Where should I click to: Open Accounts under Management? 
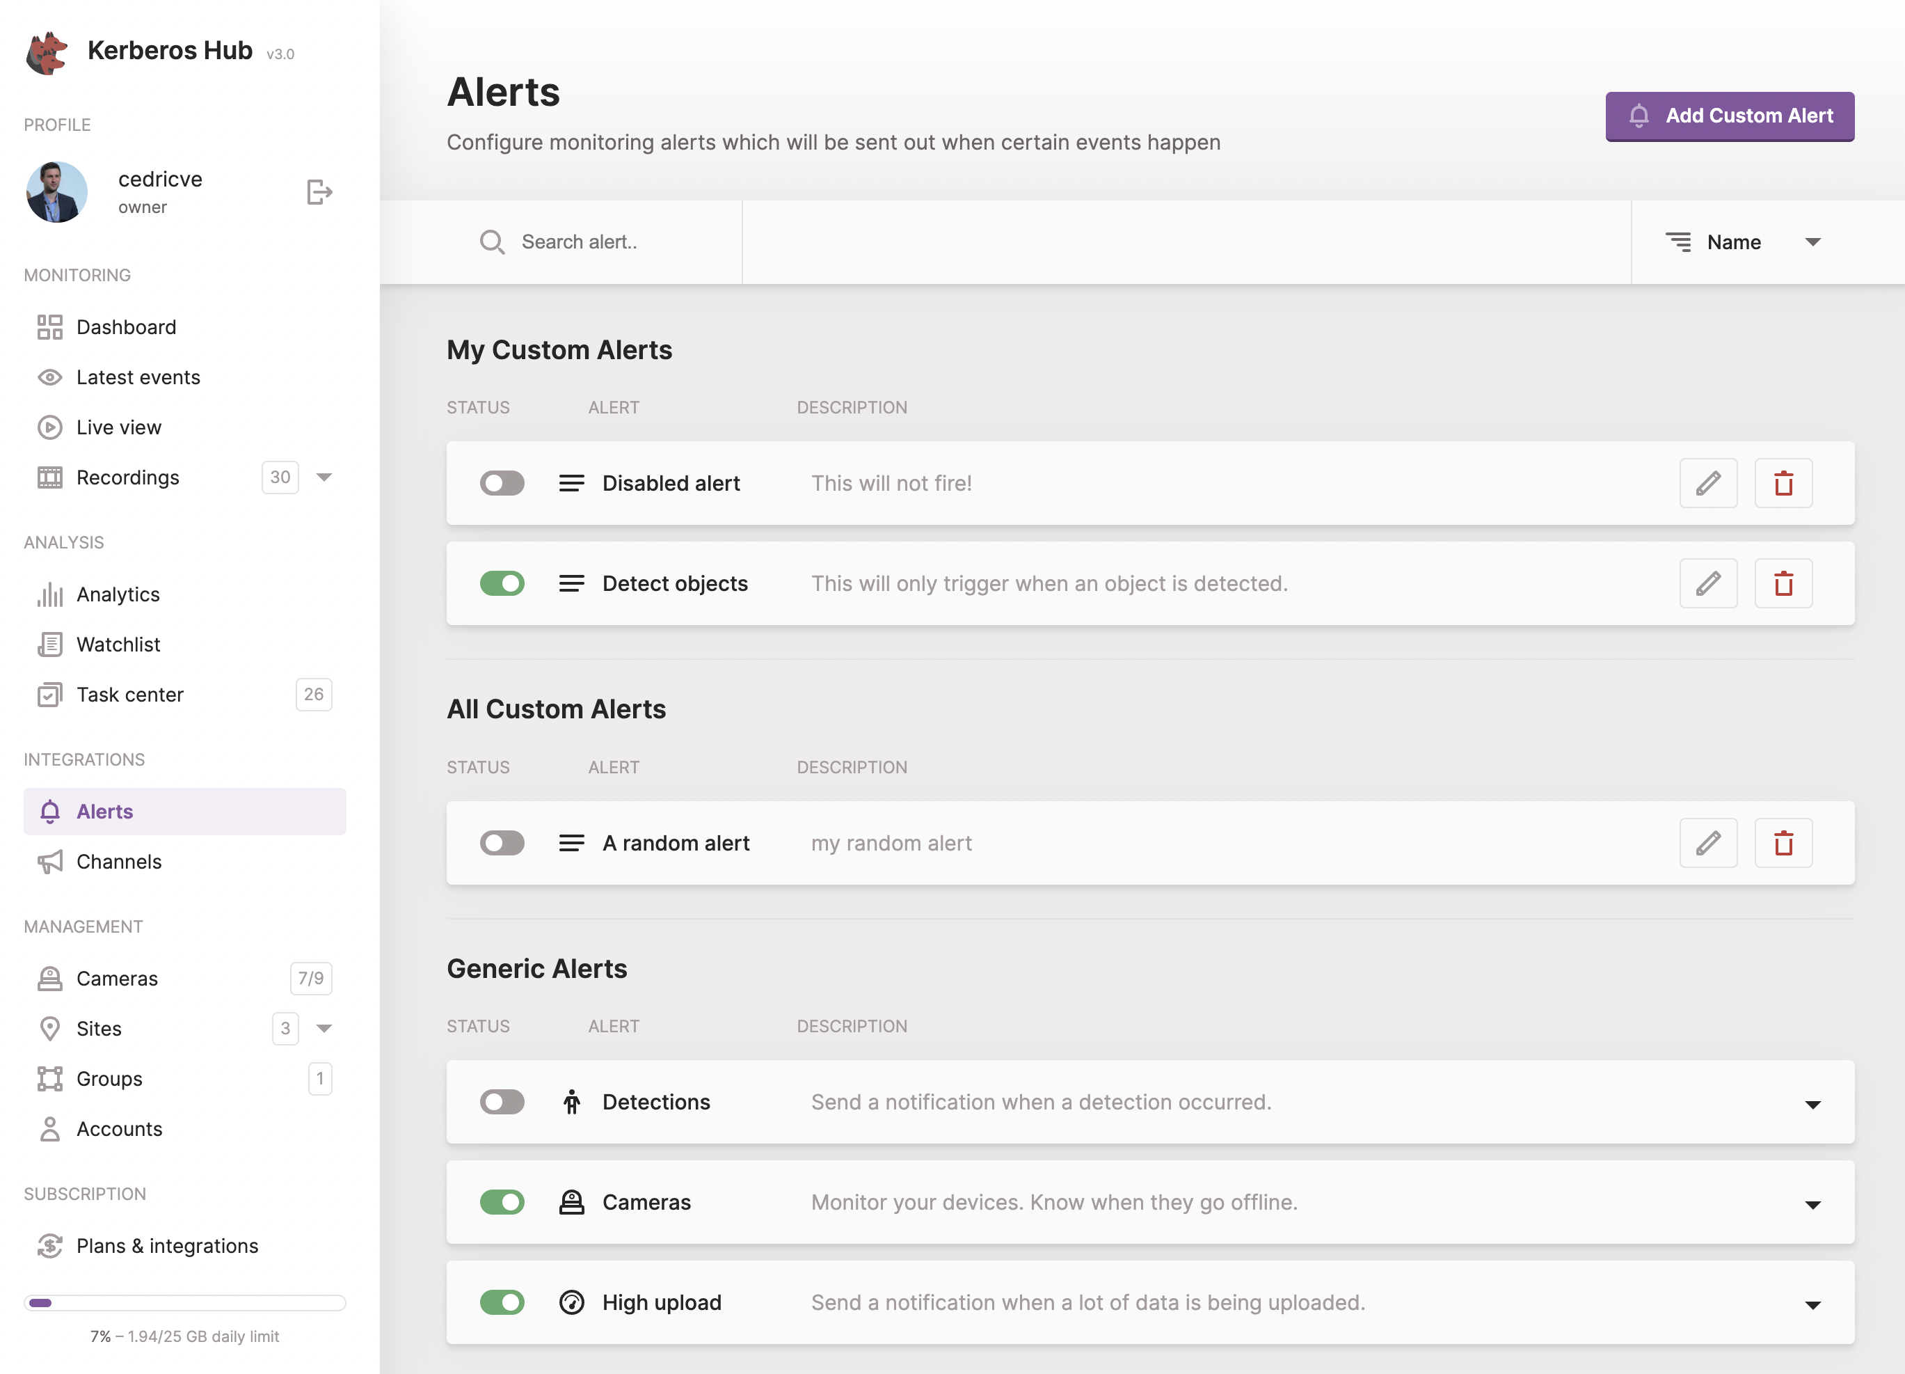click(x=118, y=1128)
